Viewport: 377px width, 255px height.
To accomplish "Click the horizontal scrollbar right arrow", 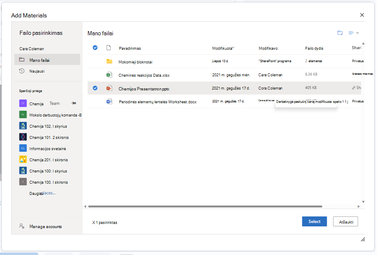I will [358, 206].
